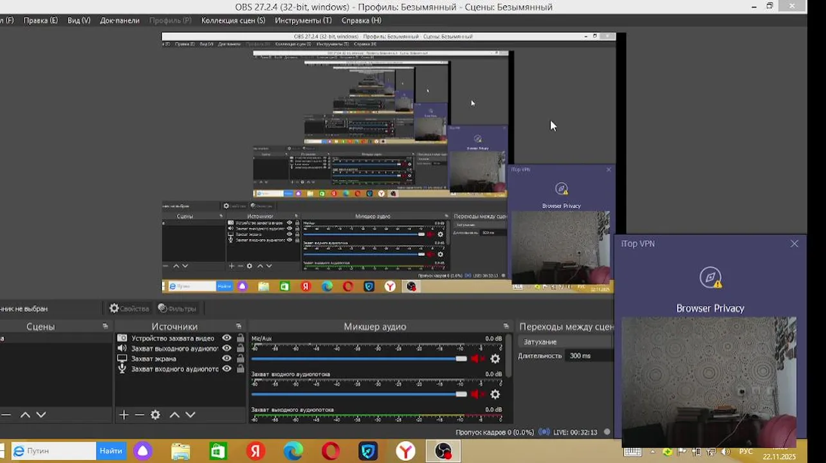Open iTop VPN from the taskbar
Viewport: 826px width, 463px height.
coord(369,451)
